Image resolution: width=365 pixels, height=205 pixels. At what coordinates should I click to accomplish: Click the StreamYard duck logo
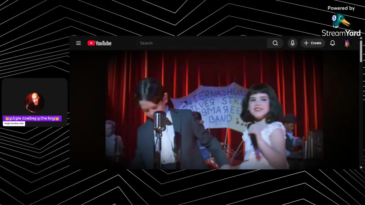pyautogui.click(x=341, y=21)
